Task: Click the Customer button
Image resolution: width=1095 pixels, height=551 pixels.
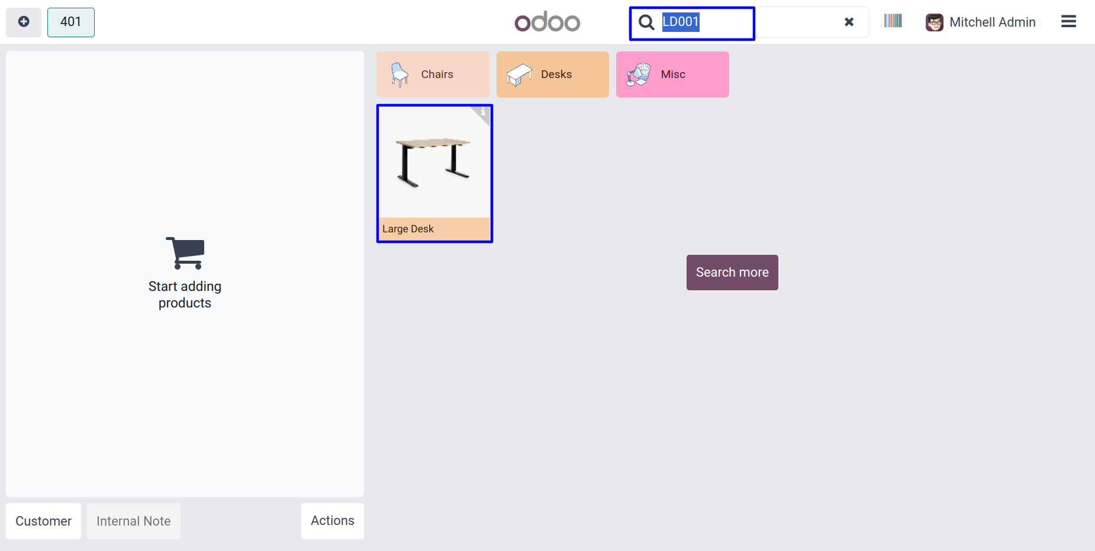Action: (43, 521)
